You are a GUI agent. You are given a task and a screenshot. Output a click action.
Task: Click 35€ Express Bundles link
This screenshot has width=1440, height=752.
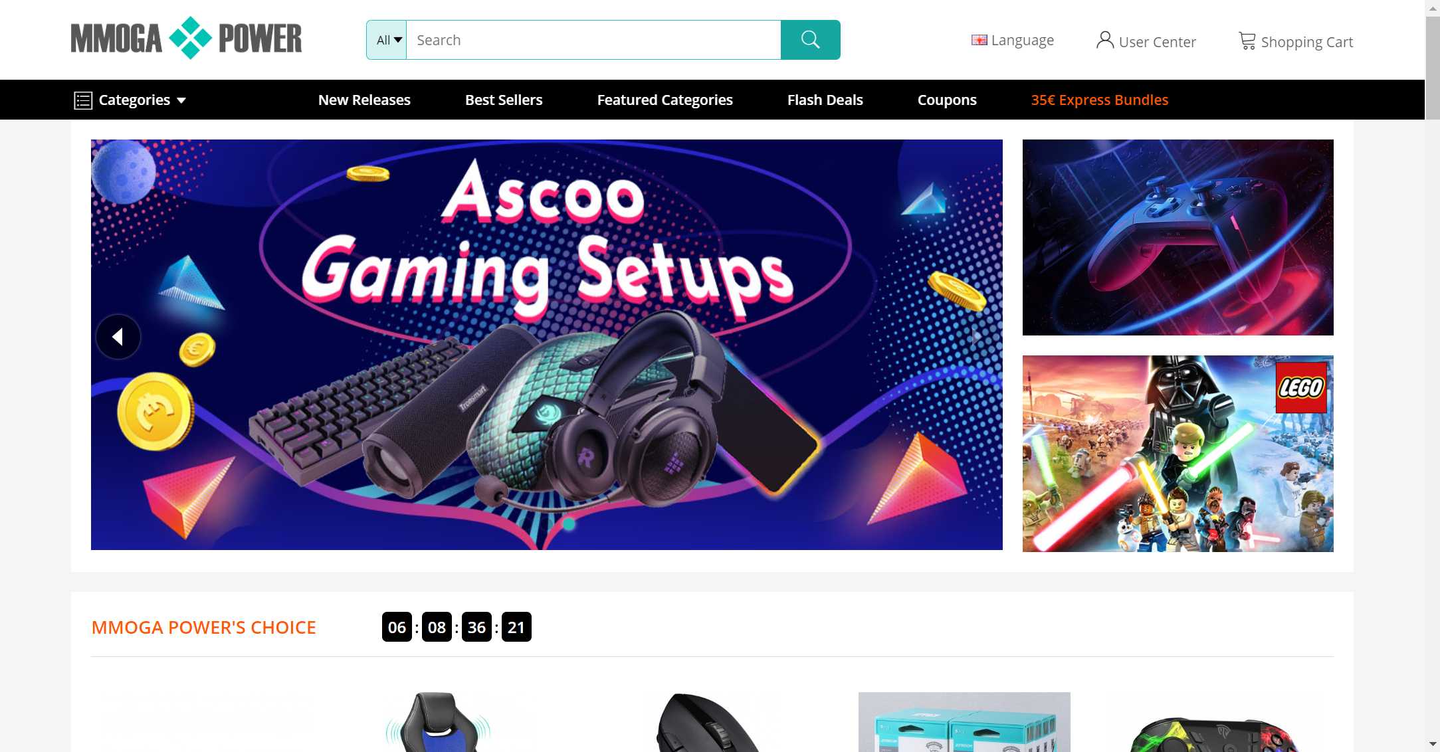click(x=1099, y=100)
